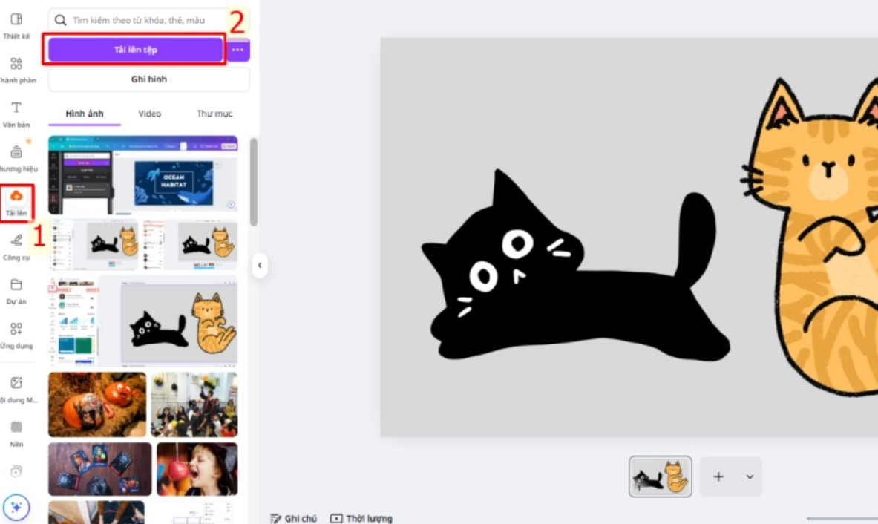
Task: Open the Dự án projects folder icon
Action: (x=16, y=285)
